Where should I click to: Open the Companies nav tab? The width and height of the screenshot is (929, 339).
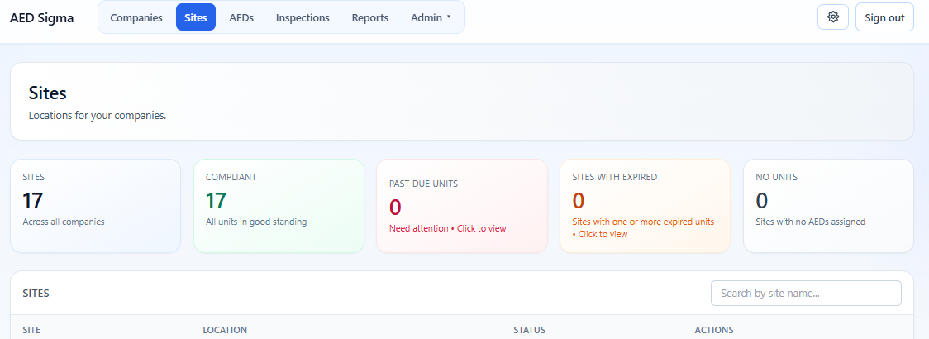coord(136,17)
